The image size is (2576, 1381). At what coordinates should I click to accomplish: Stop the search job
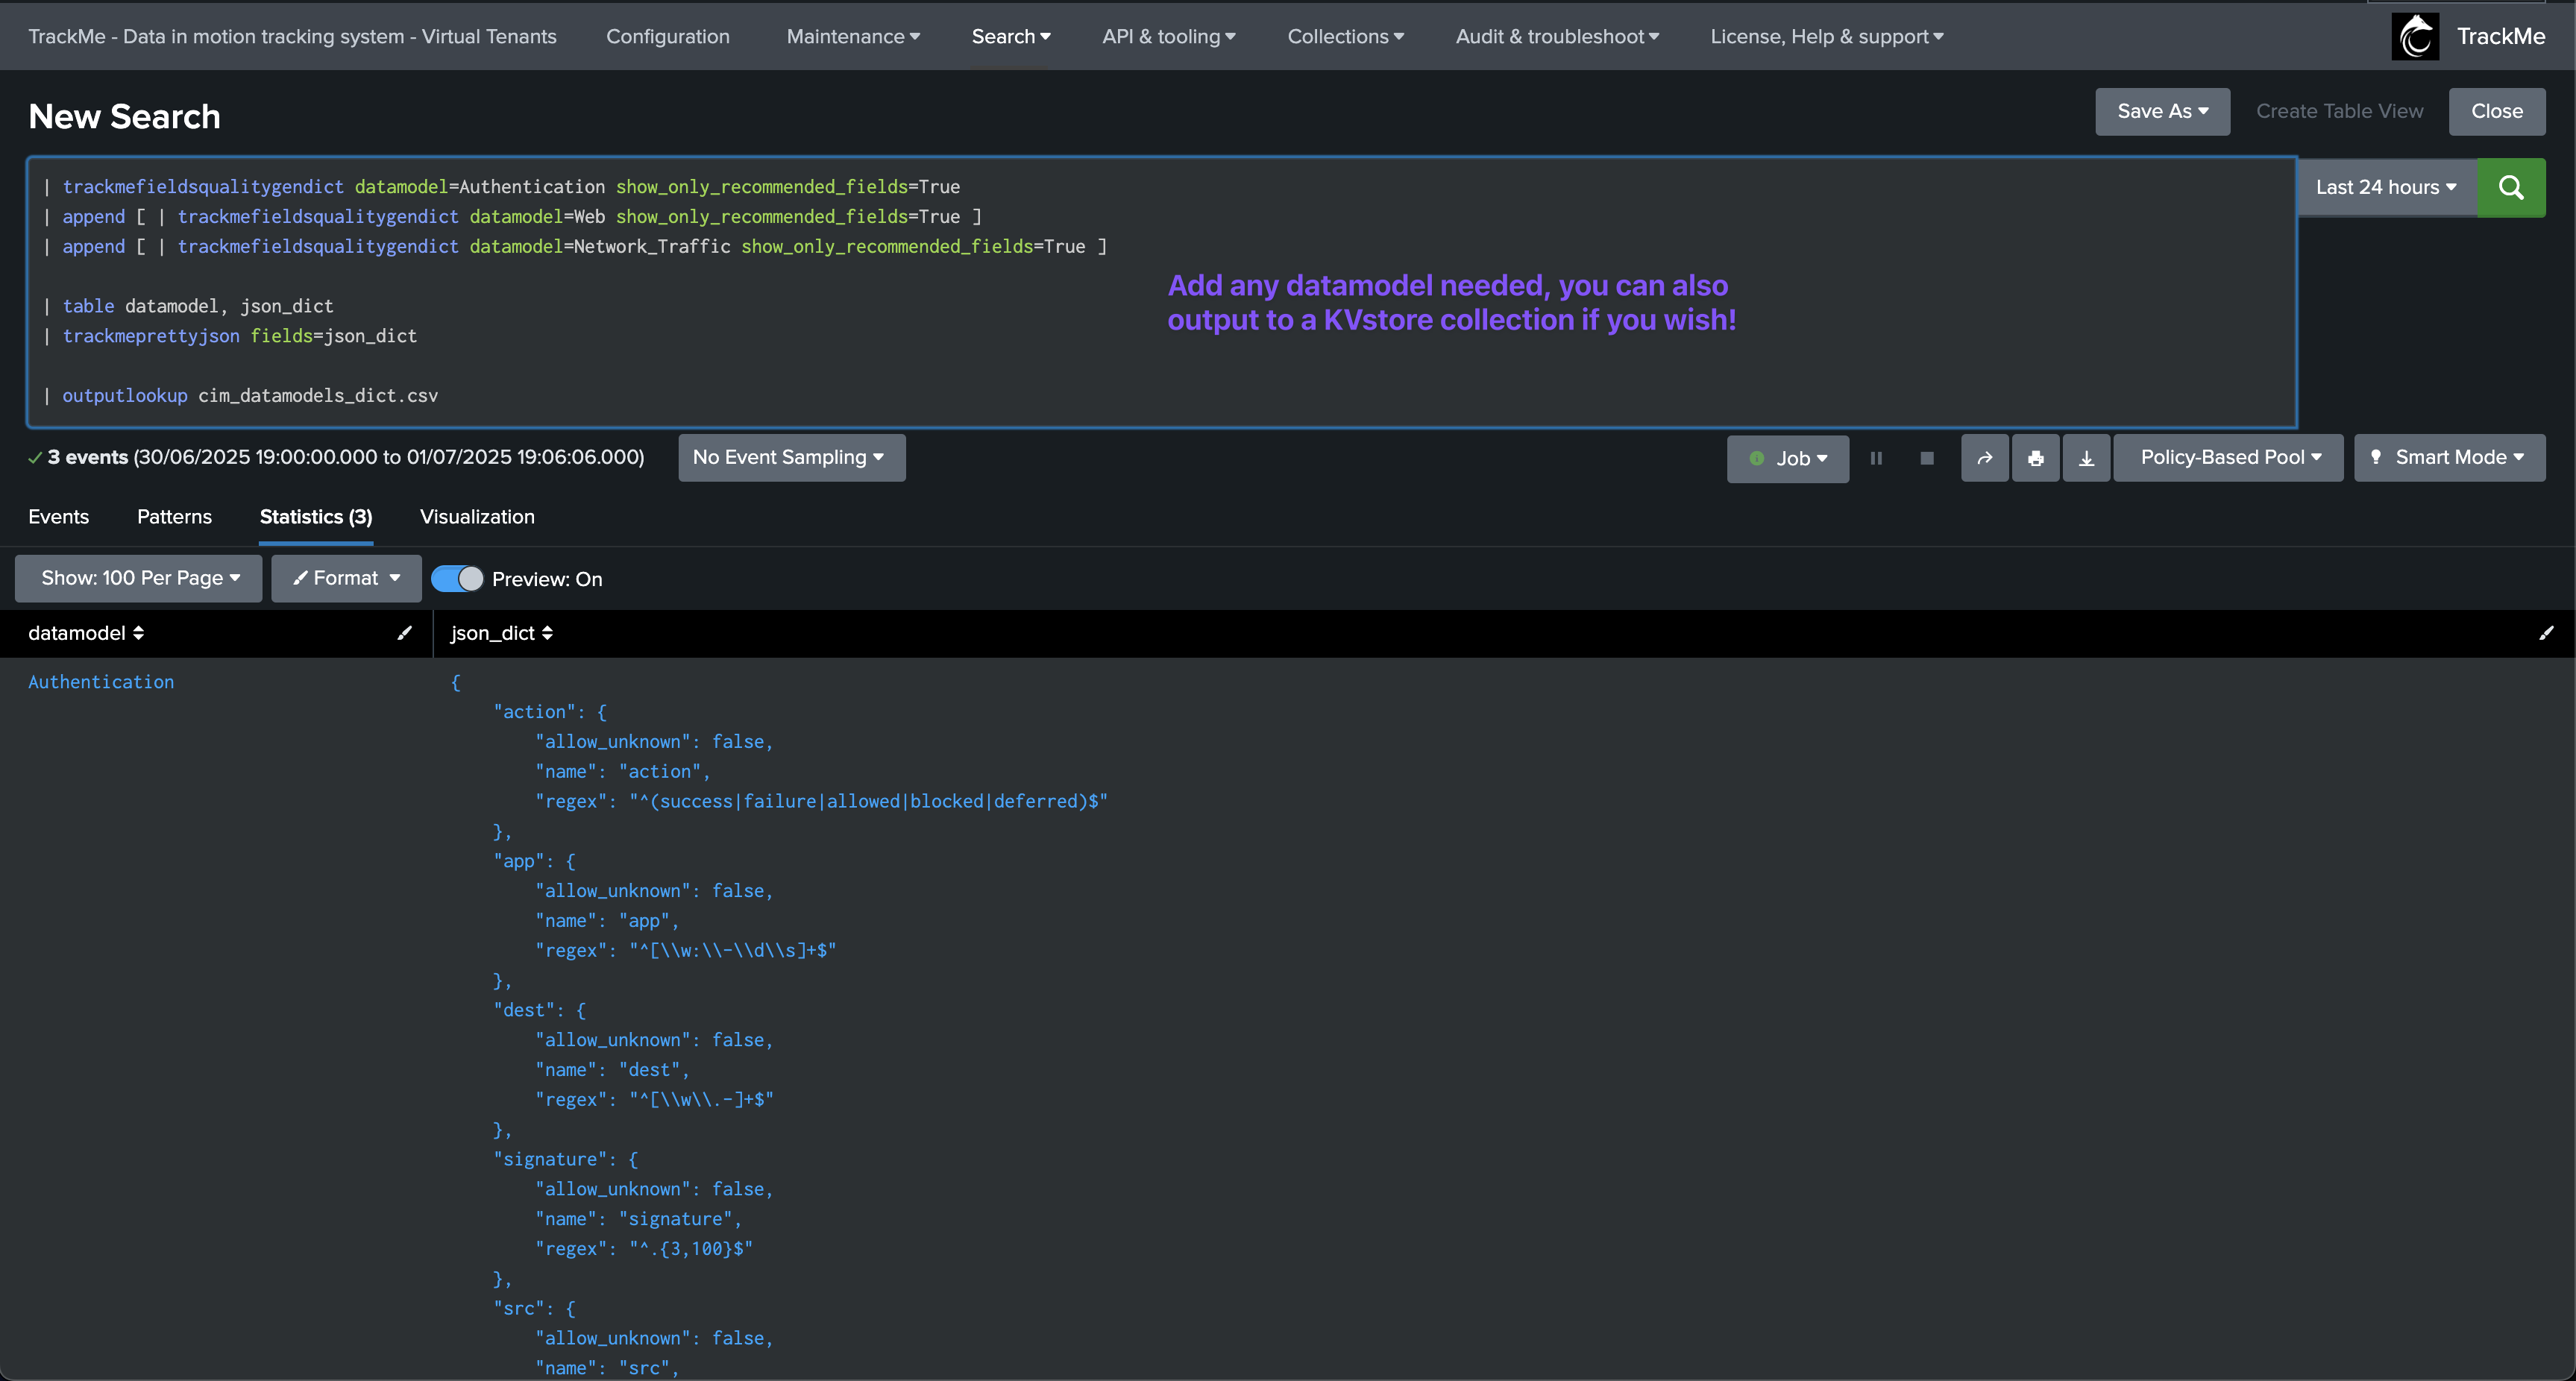pos(1927,458)
